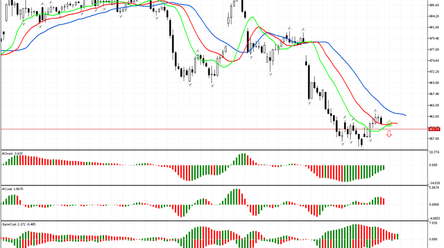Click the blue Alligator jaw line's right end
The height and width of the screenshot is (248, 444).
tap(404, 115)
